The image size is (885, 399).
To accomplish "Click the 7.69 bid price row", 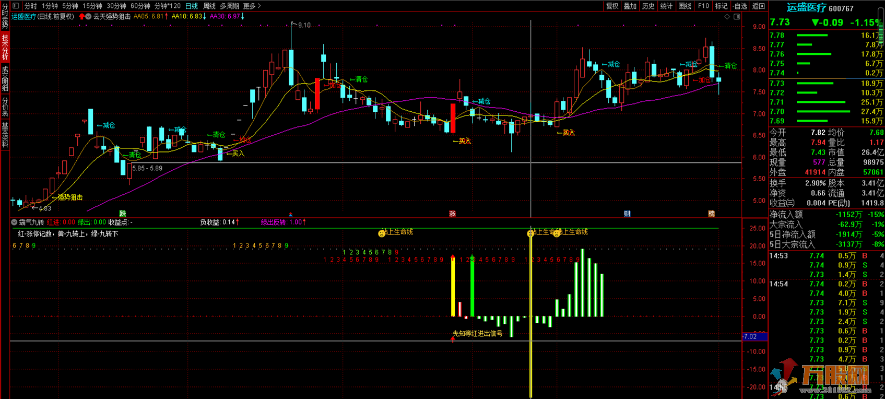I will pyautogui.click(x=827, y=121).
